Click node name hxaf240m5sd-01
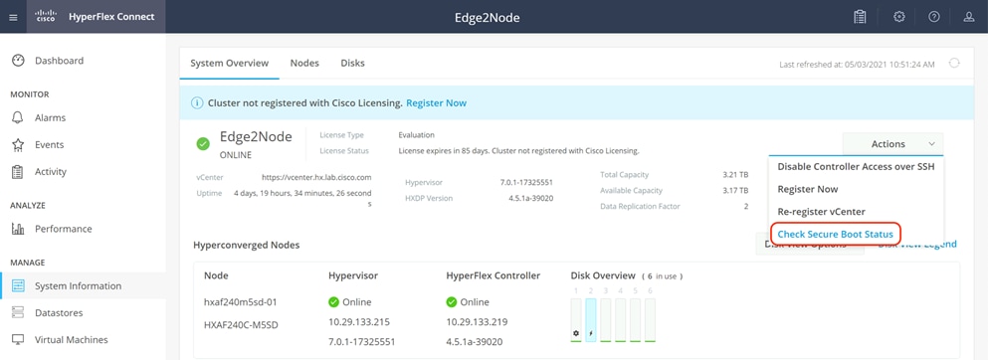Viewport: 988px width, 360px height. pos(241,302)
